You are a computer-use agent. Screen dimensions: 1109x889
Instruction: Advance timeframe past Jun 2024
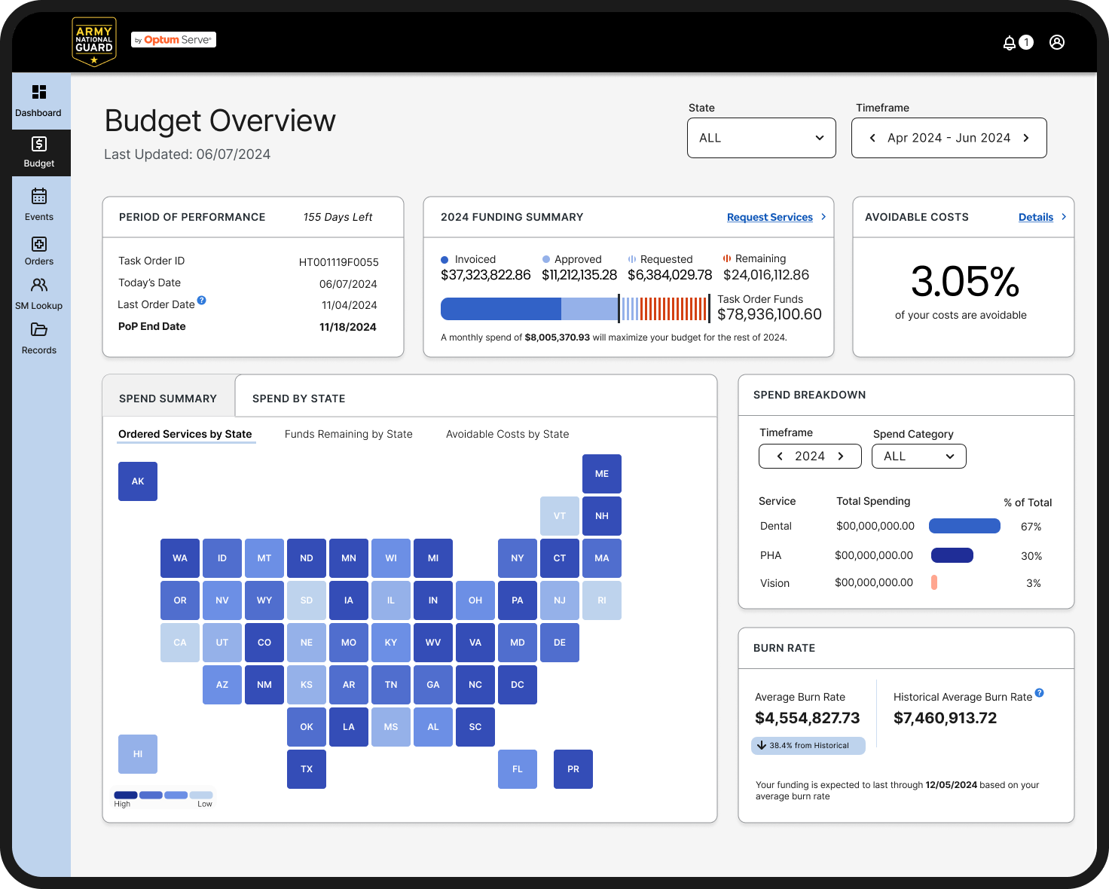coord(1026,138)
